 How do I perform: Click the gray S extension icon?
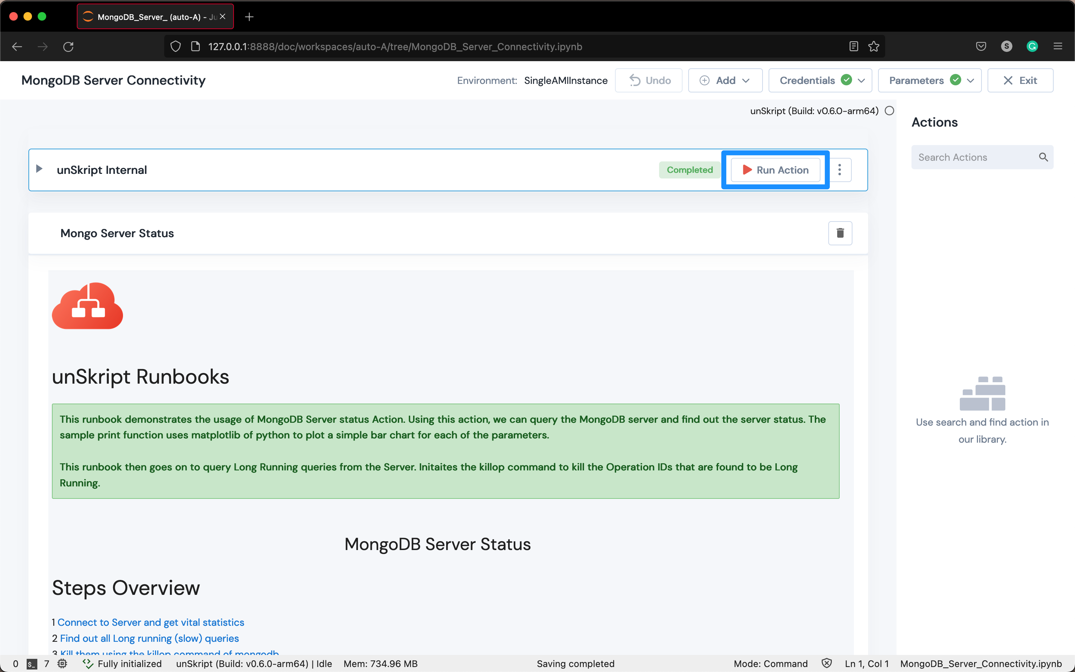[1007, 46]
